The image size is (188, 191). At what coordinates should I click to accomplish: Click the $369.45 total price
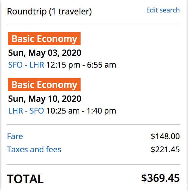(x=160, y=178)
